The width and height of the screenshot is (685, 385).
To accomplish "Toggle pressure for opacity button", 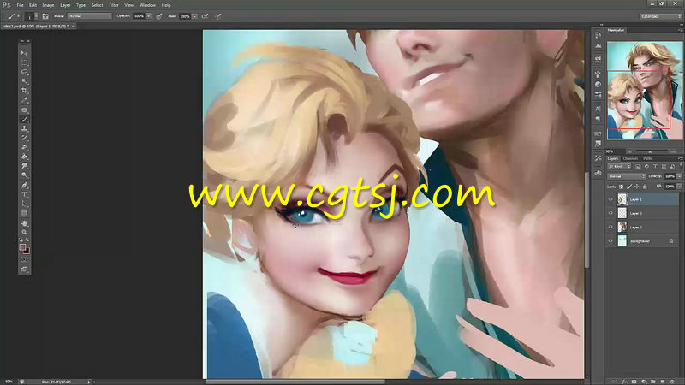I will [159, 16].
